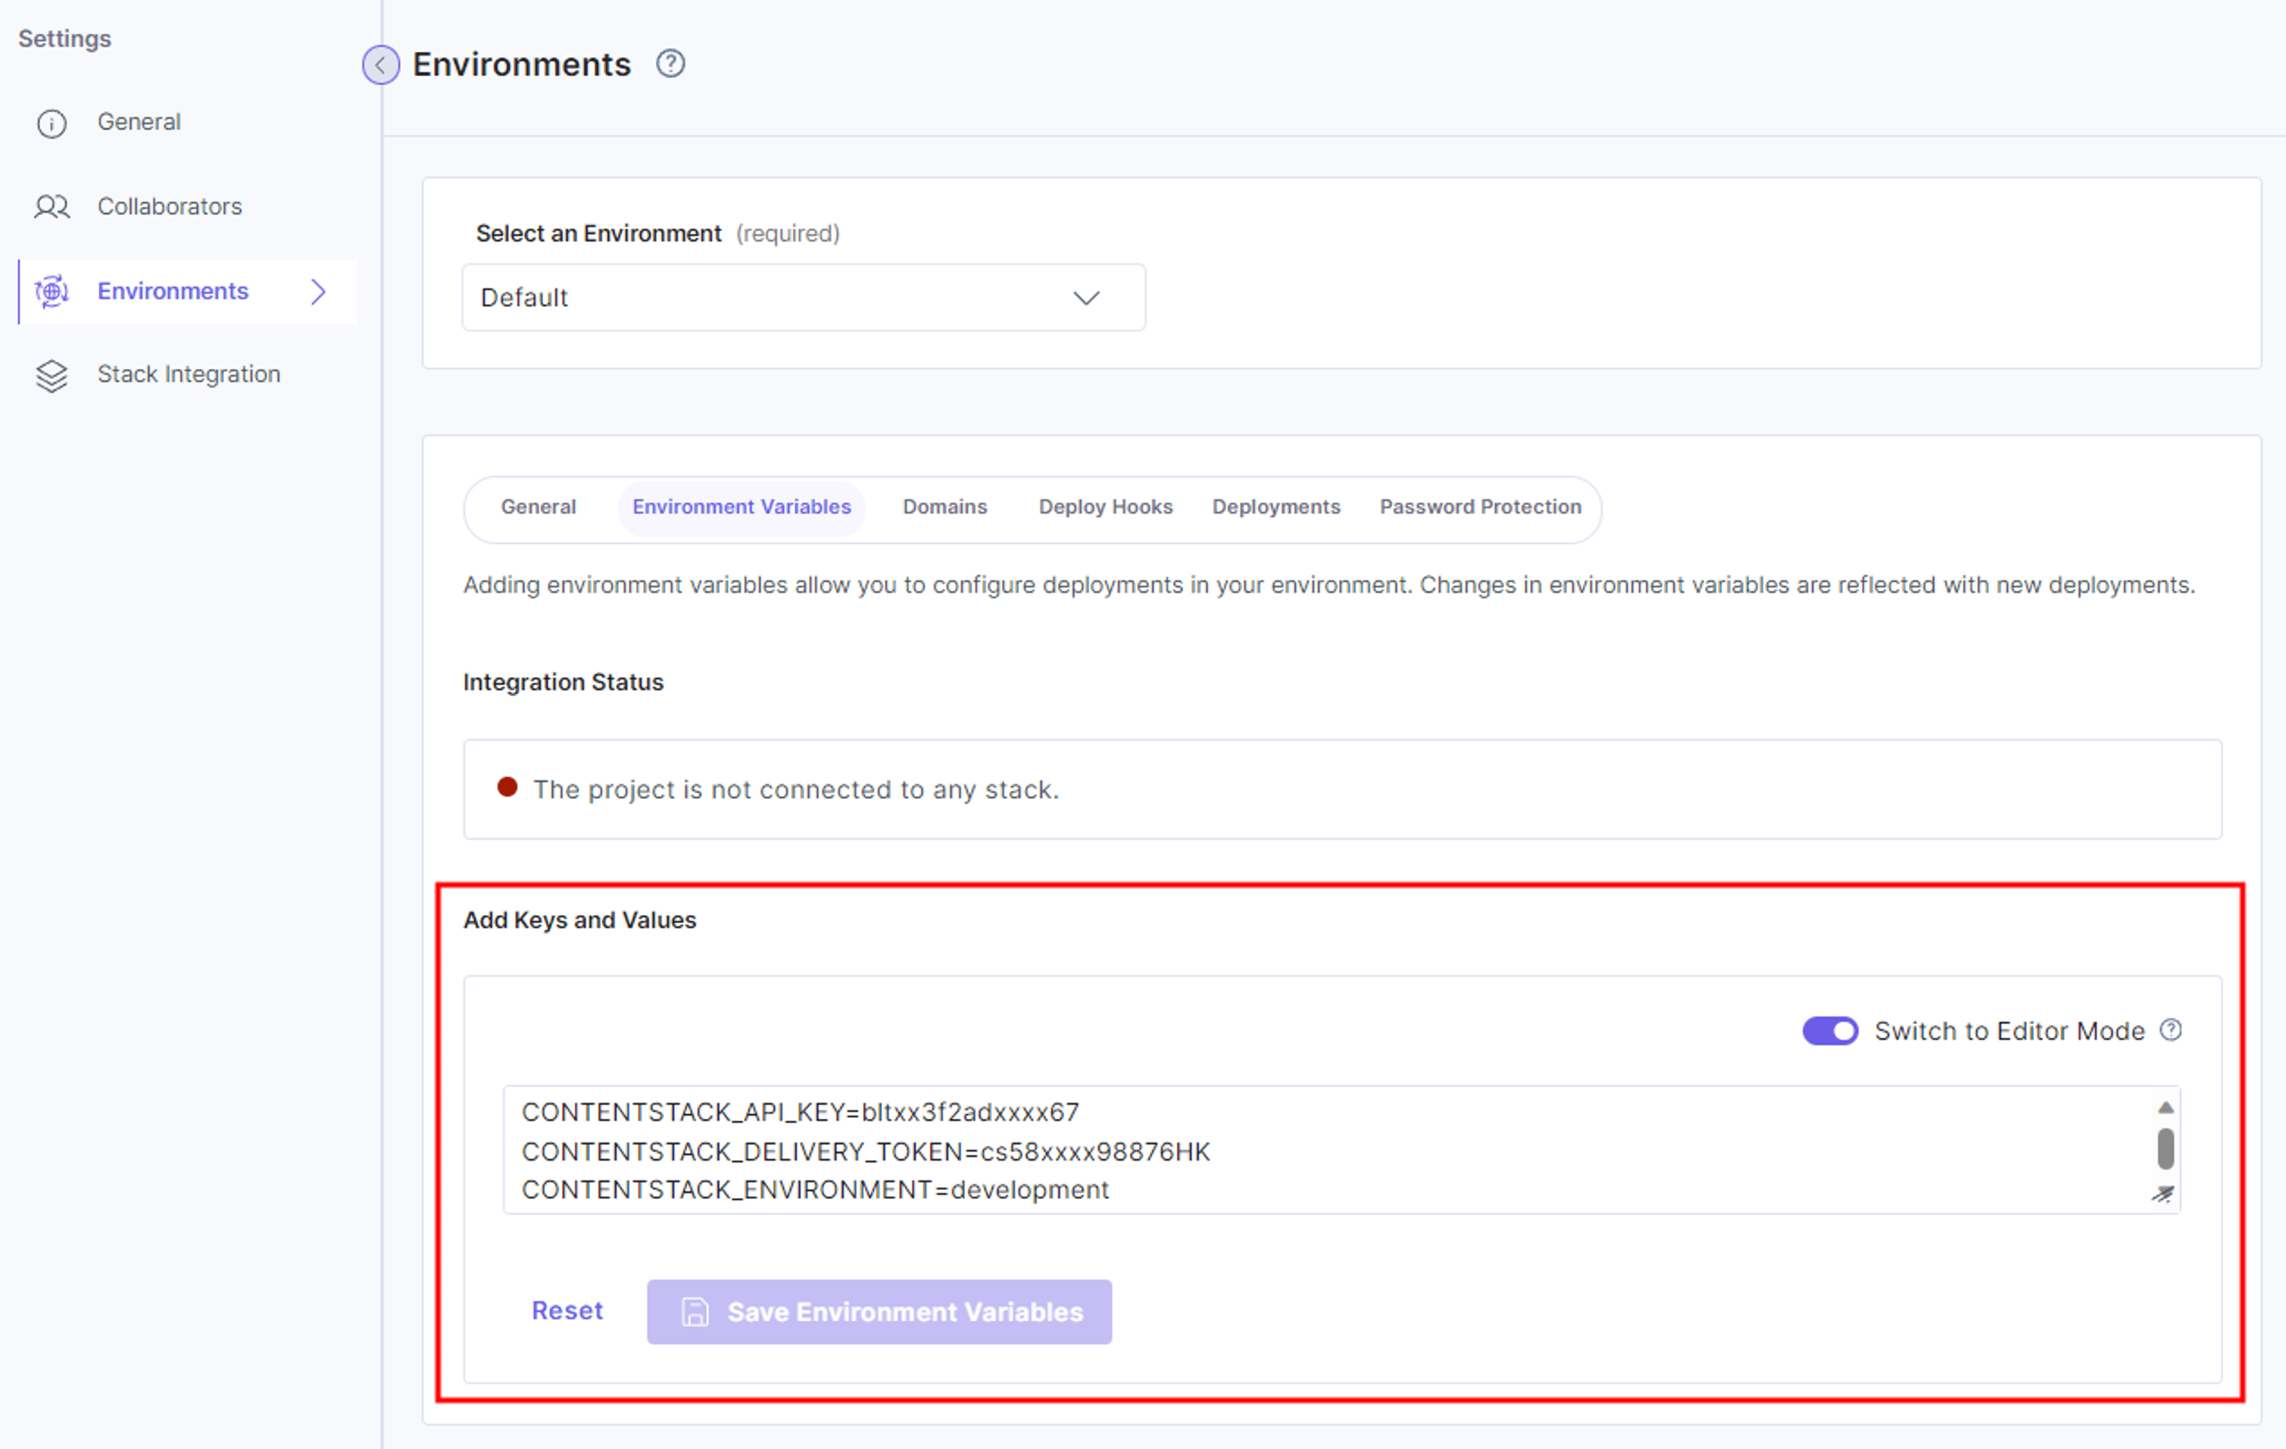Click the CONTENTSTACK_DELIVERY_TOKEN line in editor
This screenshot has height=1449, width=2286.
[x=866, y=1152]
